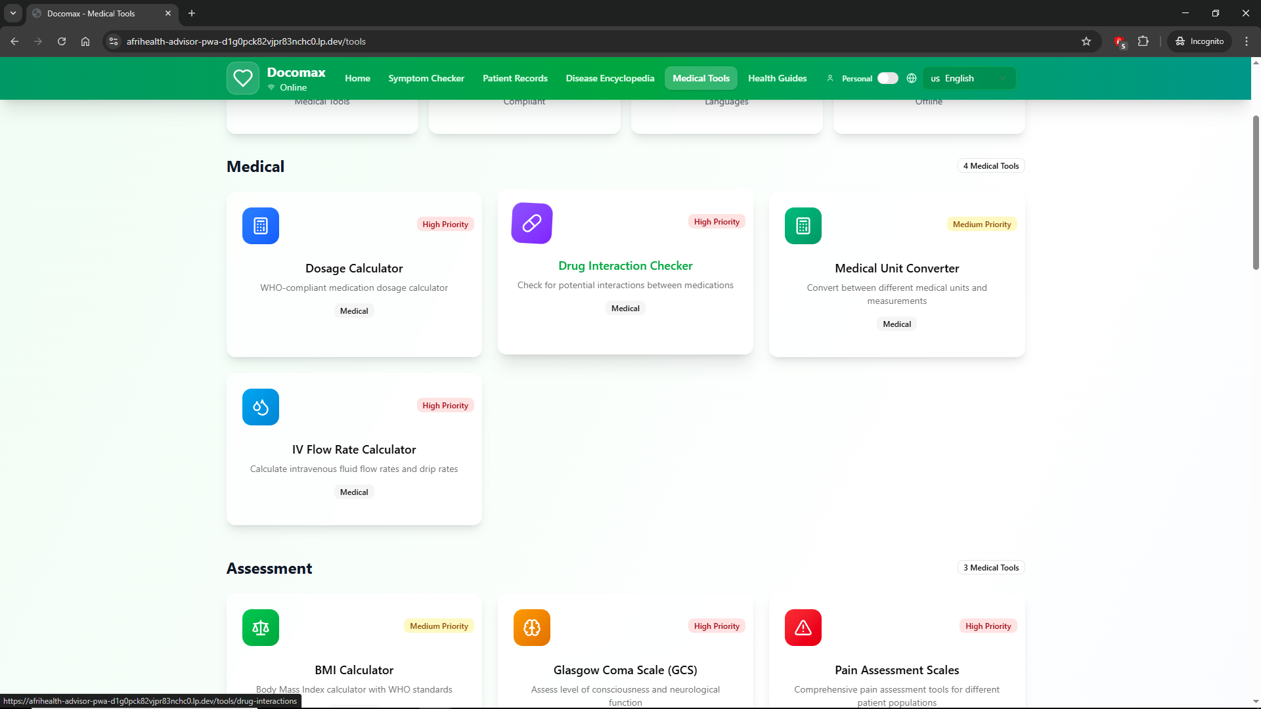Screen dimensions: 1261x709
Task: Click the page vertical scrollbar thumb
Action: [1256, 192]
